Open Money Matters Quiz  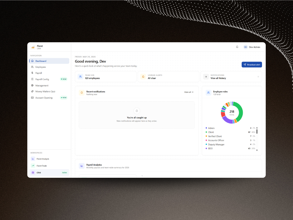(x=49, y=92)
